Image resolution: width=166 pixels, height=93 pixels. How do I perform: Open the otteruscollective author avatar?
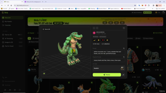point(94,33)
